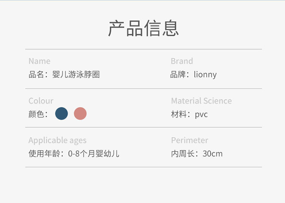
Task: Click the 内周长 label text
Action: point(182,154)
